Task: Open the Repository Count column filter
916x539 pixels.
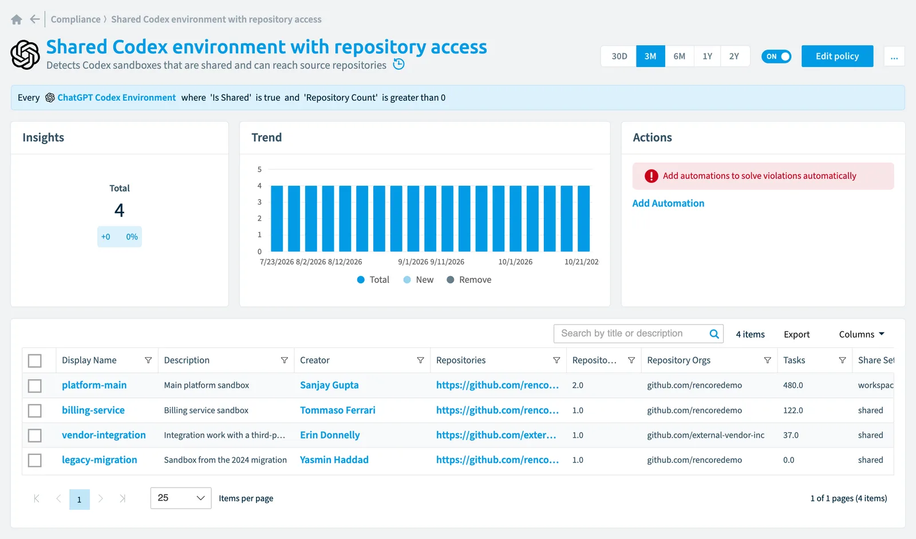Action: [631, 360]
